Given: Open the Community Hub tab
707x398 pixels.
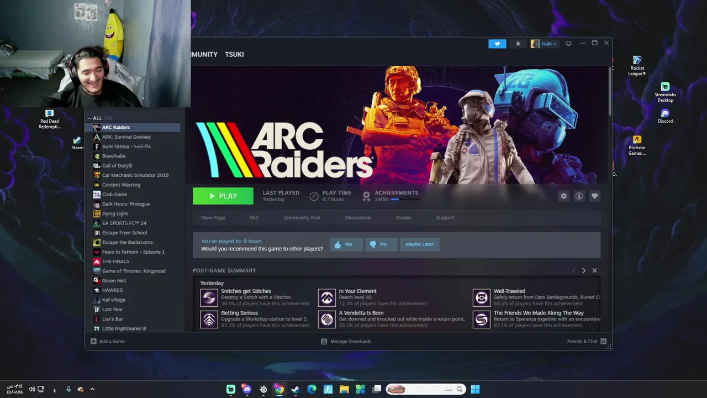Looking at the screenshot, I should 302,217.
